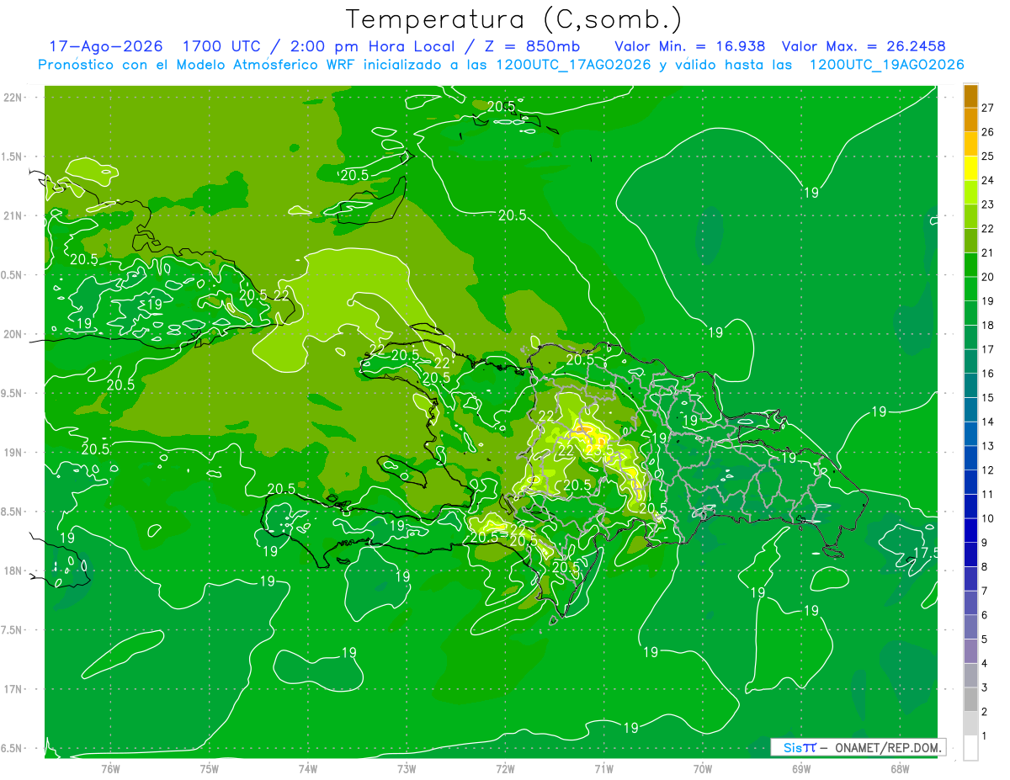Click legend value "7"
This screenshot has height=780, width=1010.
coord(985,591)
